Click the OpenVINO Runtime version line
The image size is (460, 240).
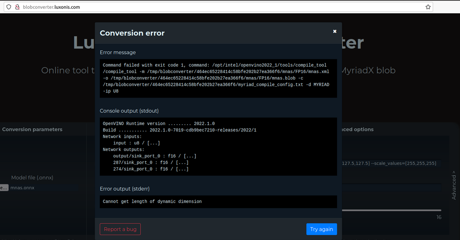[159, 124]
